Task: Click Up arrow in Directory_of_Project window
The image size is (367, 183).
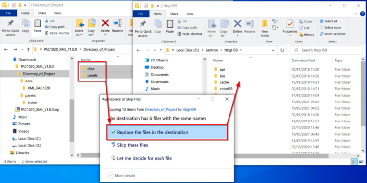Action: [x=28, y=49]
